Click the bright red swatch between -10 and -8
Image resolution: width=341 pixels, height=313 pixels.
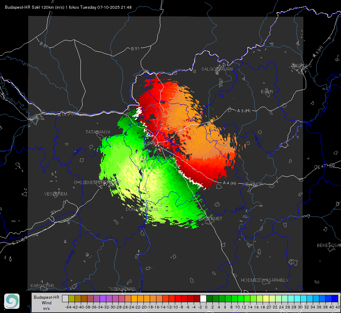point(178,299)
